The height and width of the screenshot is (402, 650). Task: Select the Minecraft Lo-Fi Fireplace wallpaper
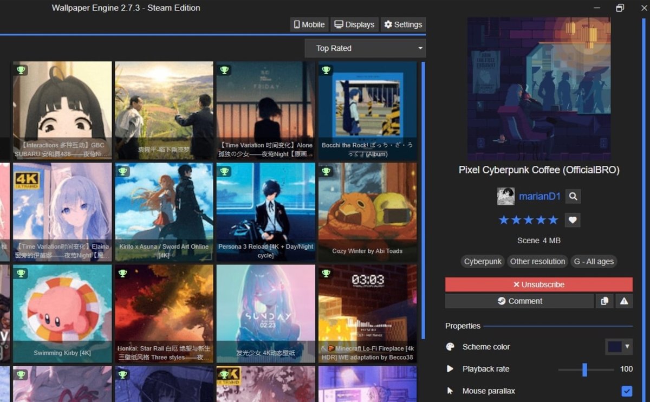pyautogui.click(x=368, y=314)
